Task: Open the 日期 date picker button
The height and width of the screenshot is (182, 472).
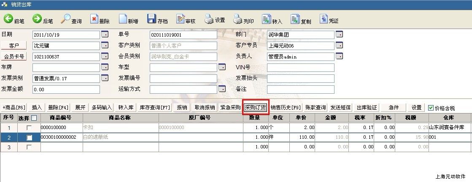Action: pyautogui.click(x=105, y=34)
